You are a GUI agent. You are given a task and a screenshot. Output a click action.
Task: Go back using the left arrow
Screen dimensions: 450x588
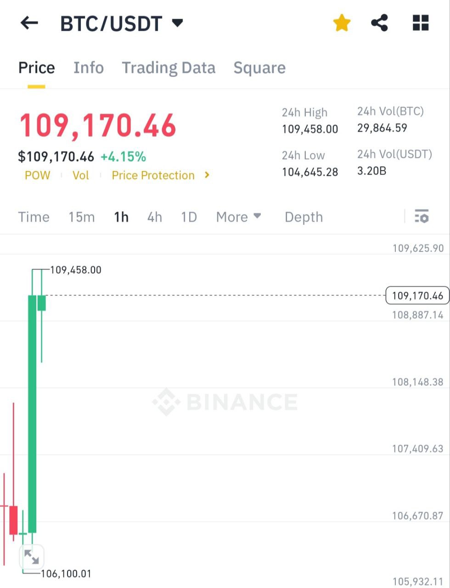(29, 23)
